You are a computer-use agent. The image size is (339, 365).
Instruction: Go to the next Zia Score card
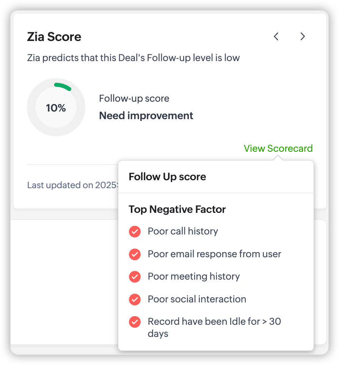[302, 36]
